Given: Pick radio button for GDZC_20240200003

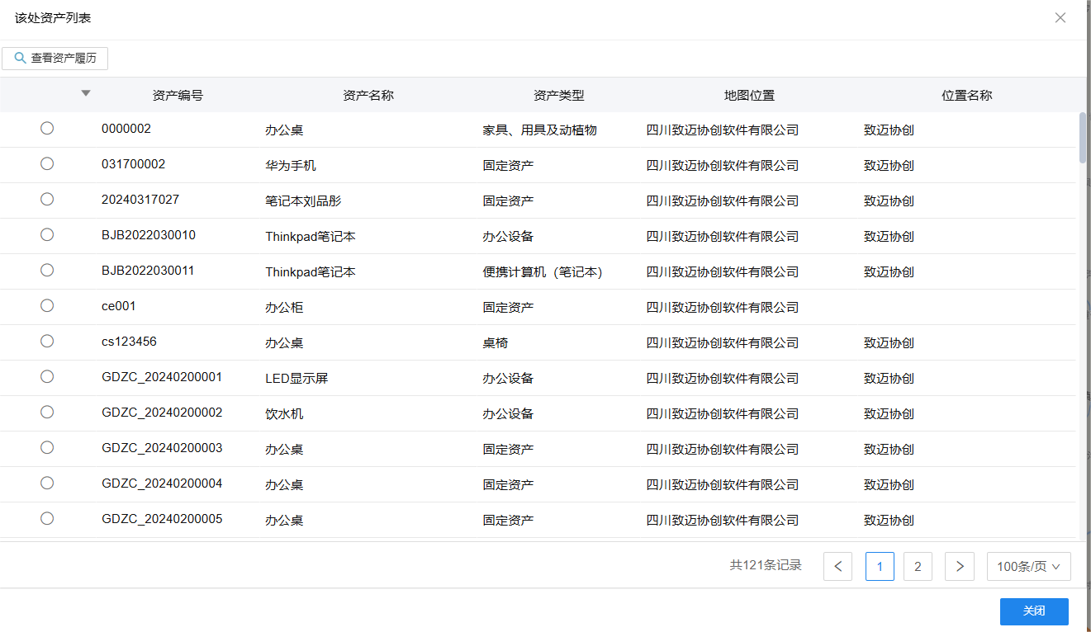Looking at the screenshot, I should [47, 447].
